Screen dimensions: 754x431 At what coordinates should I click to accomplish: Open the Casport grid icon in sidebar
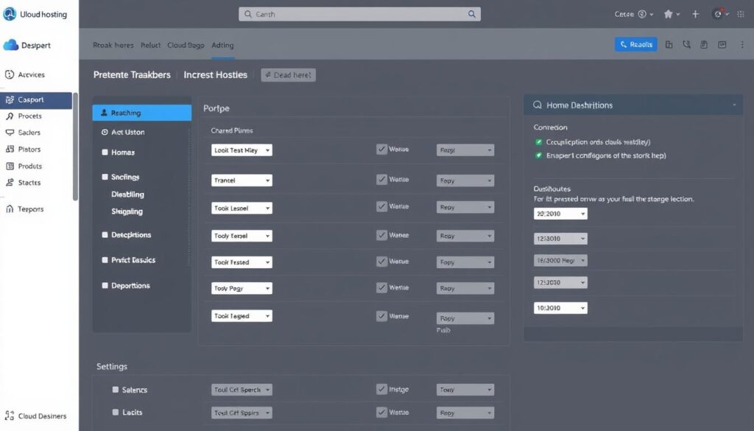point(10,99)
